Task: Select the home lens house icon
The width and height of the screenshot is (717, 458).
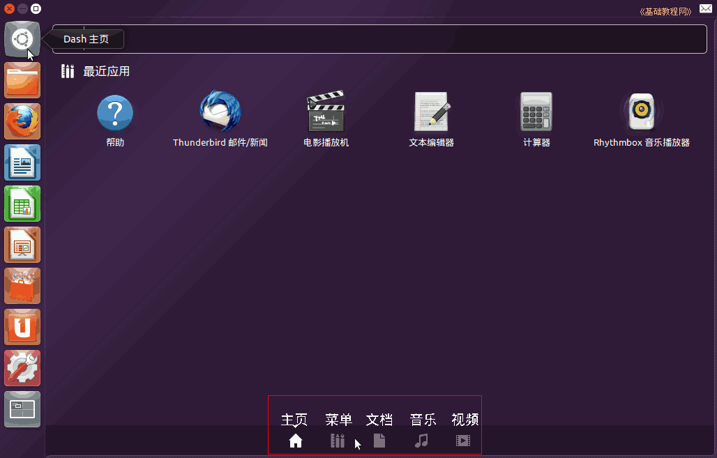Action: point(296,441)
